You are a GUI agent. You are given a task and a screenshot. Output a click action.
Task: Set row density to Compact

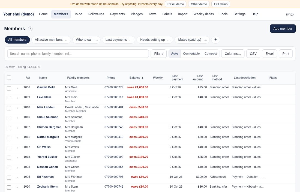point(211,53)
